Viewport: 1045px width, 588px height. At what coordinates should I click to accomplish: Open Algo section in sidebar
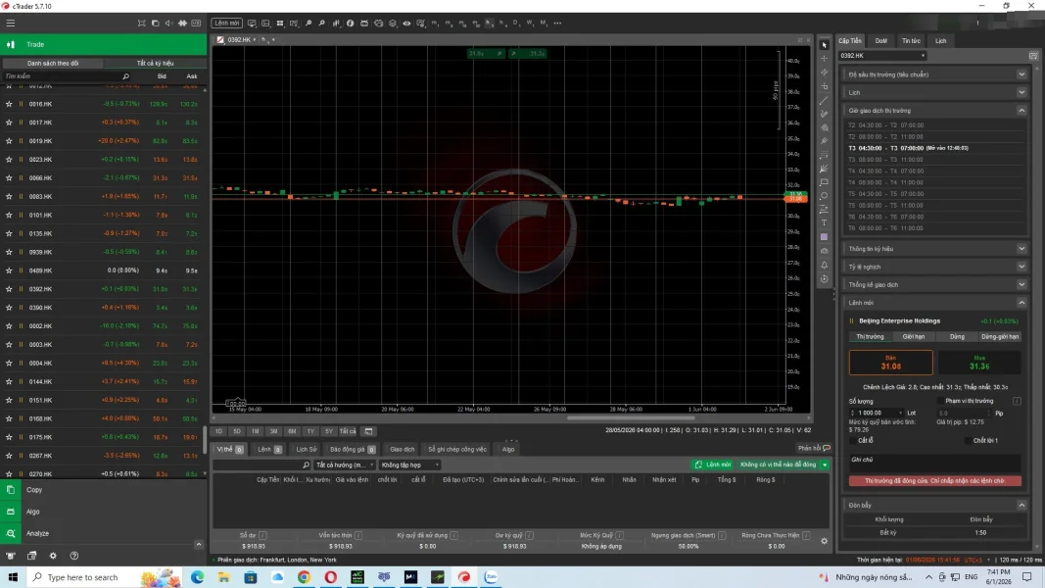coord(103,512)
